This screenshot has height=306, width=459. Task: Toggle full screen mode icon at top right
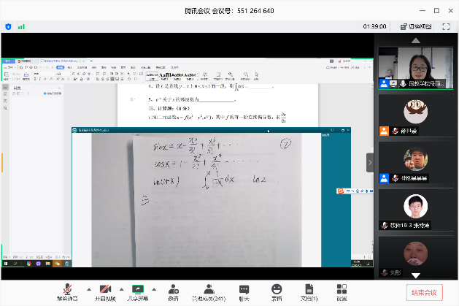pos(448,26)
